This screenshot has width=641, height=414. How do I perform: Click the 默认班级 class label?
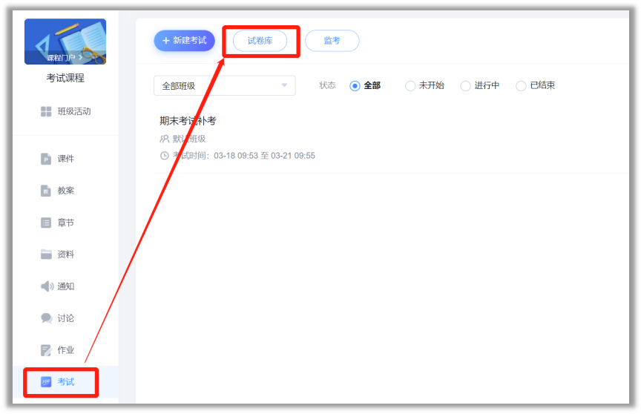click(x=189, y=139)
